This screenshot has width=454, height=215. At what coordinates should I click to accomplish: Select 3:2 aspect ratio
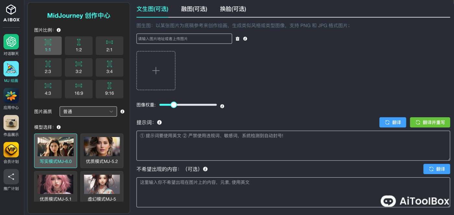[x=79, y=68]
